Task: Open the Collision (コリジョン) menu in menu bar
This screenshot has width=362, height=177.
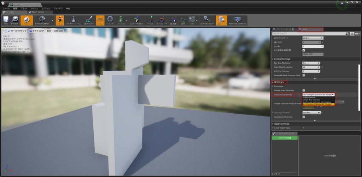Action: tap(46, 8)
